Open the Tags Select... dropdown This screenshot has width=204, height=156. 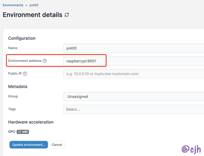click(x=133, y=109)
